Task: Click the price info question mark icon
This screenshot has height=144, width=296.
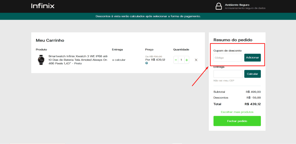Action: click(x=147, y=63)
